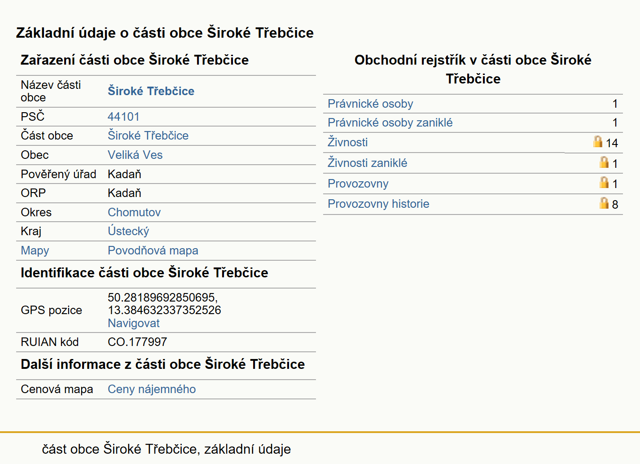Open Ceny nájemného link
Image resolution: width=640 pixels, height=464 pixels.
tap(152, 389)
